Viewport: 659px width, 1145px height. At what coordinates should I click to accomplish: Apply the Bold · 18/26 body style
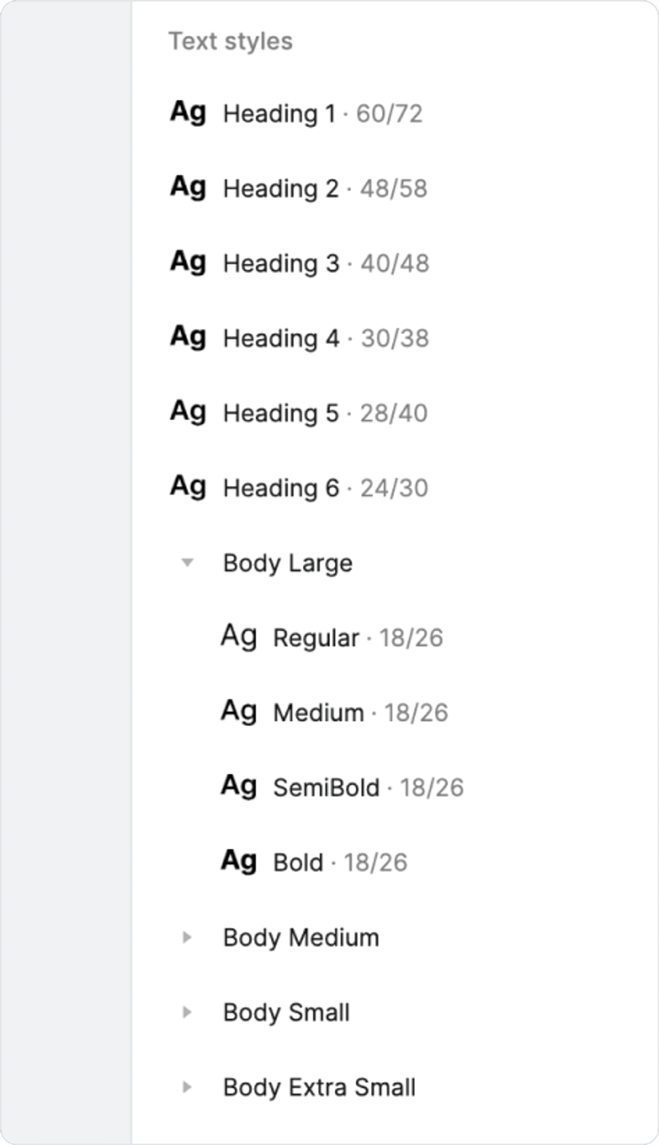[x=340, y=862]
